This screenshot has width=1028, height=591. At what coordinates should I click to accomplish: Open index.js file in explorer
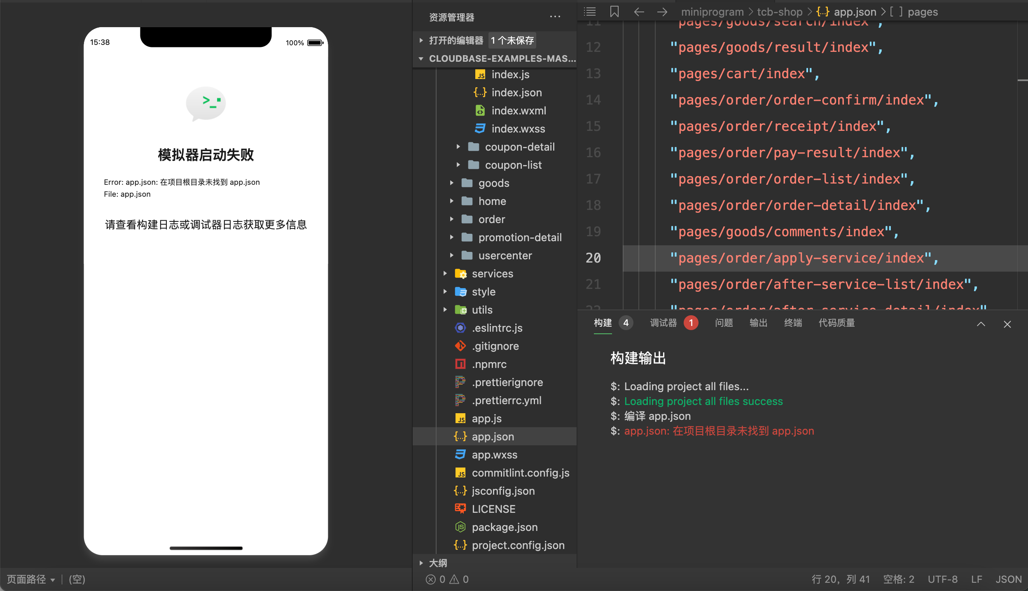pos(510,74)
